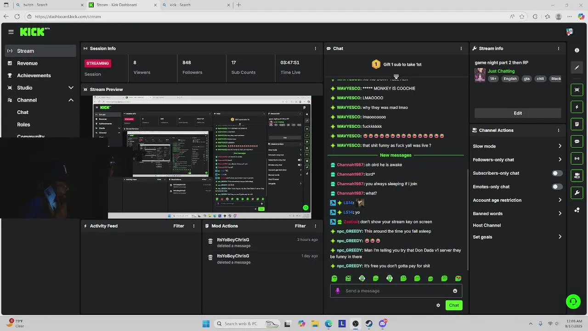
Task: Click the broadcast signal icon in right sidebar
Action: tap(577, 159)
